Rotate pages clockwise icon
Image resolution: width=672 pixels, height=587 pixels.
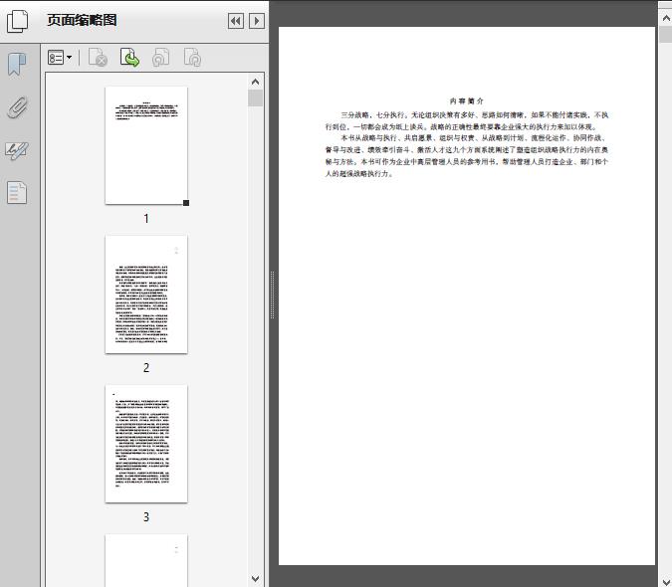tap(192, 58)
